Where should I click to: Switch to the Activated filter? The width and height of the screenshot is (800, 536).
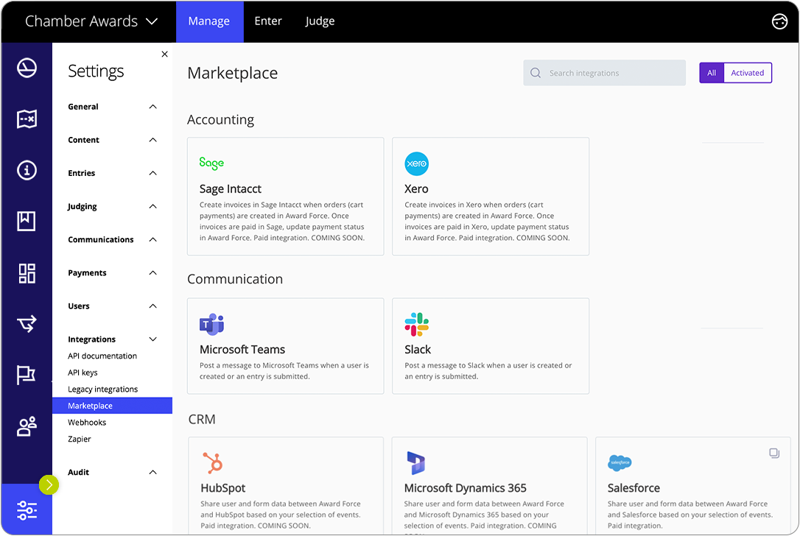[747, 72]
